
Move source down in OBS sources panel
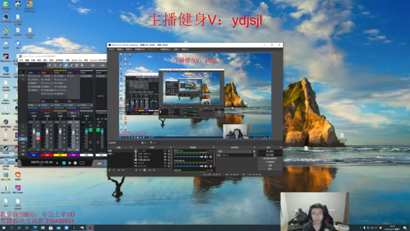(154, 170)
